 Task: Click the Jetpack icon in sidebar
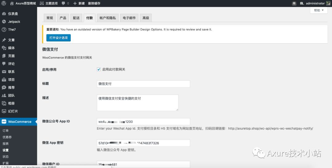[x=4, y=21]
